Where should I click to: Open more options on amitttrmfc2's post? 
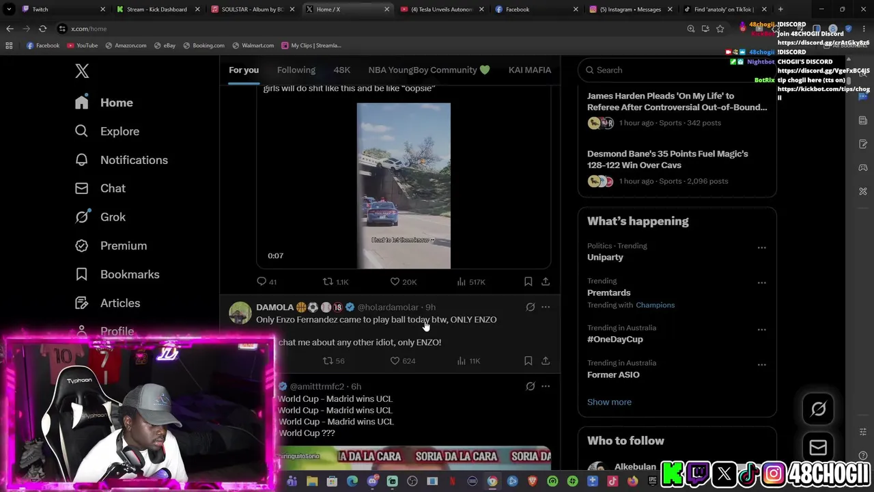pos(546,387)
